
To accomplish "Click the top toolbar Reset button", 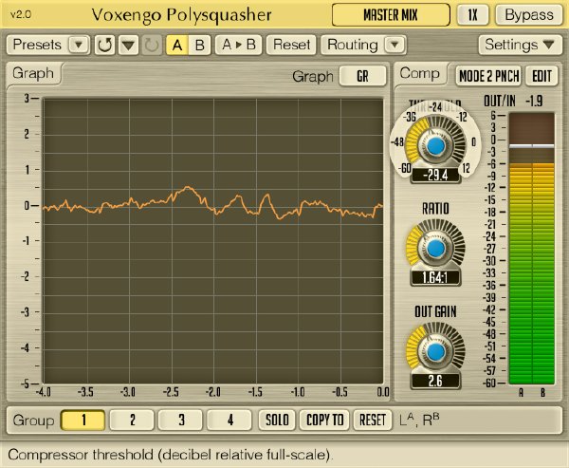I will click(291, 45).
